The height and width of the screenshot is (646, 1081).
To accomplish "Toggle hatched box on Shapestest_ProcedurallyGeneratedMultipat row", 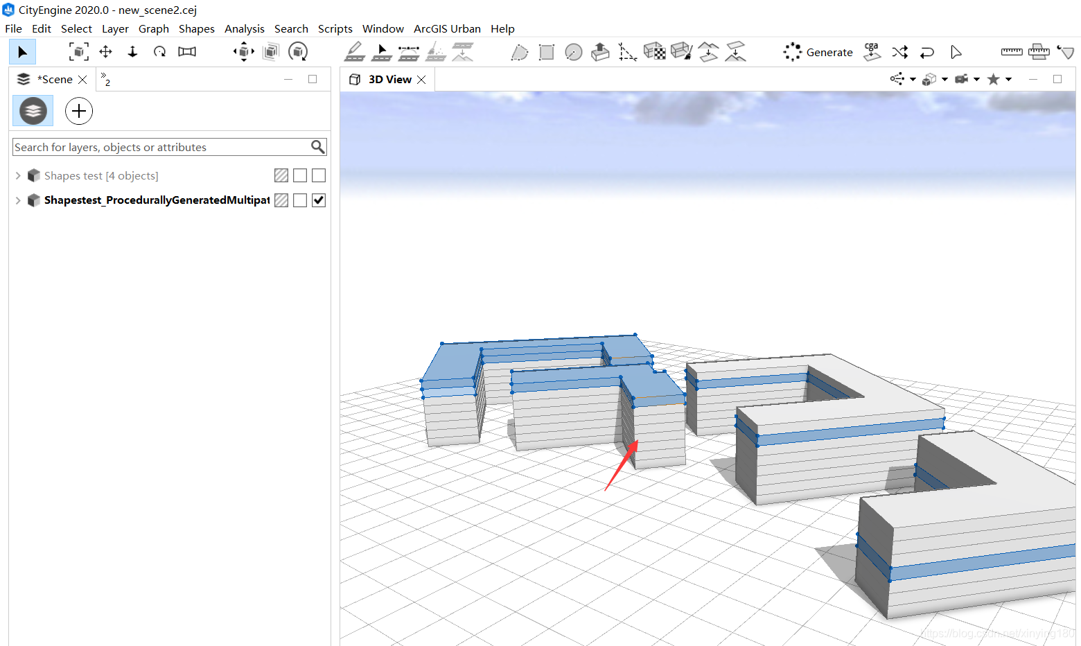I will pos(281,200).
